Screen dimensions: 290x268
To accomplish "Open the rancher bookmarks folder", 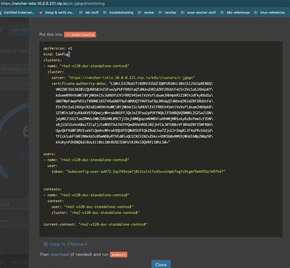I will pos(168,12).
